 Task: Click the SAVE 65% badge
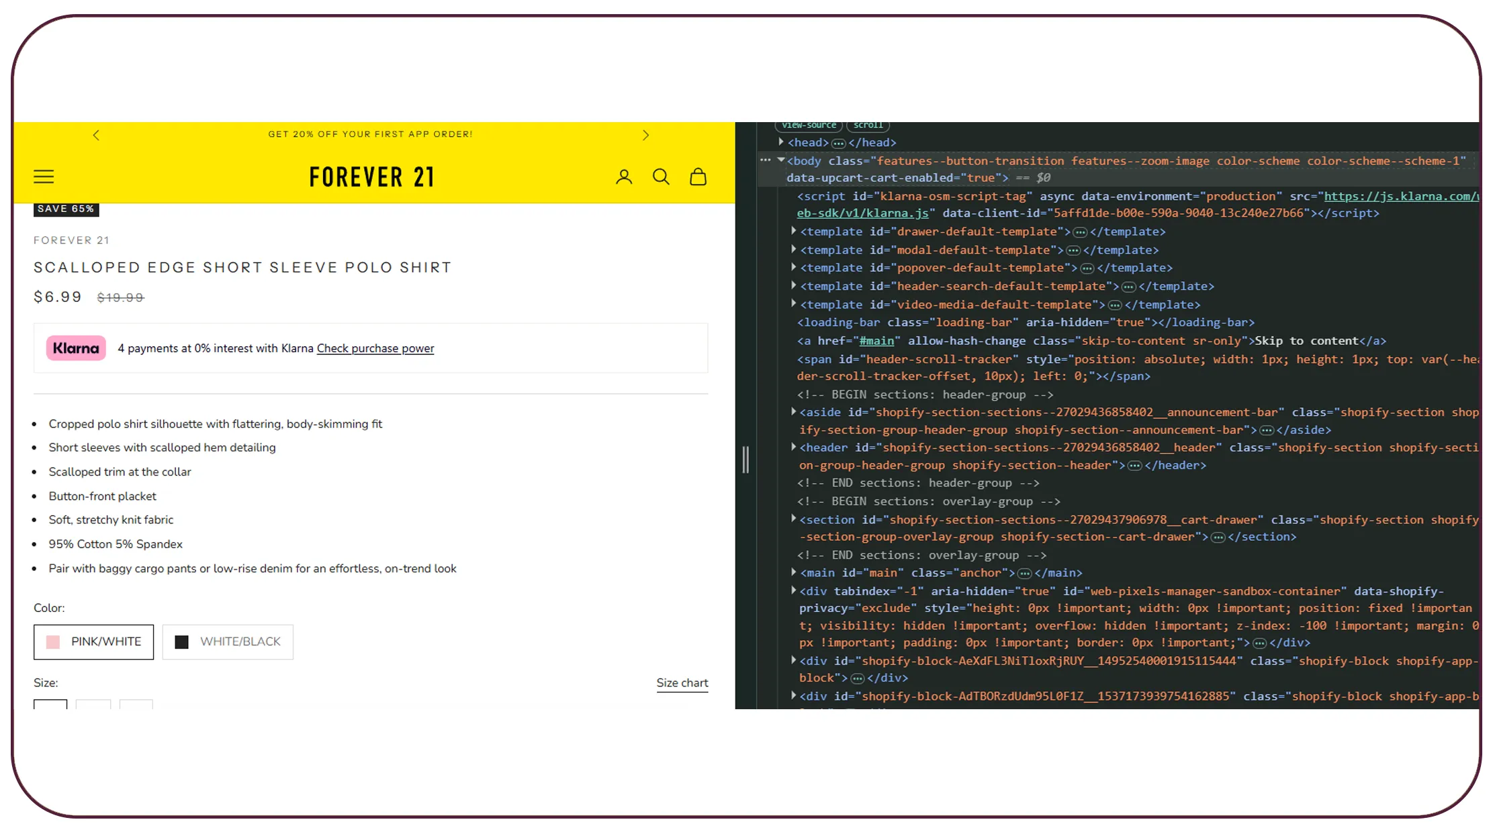66,209
